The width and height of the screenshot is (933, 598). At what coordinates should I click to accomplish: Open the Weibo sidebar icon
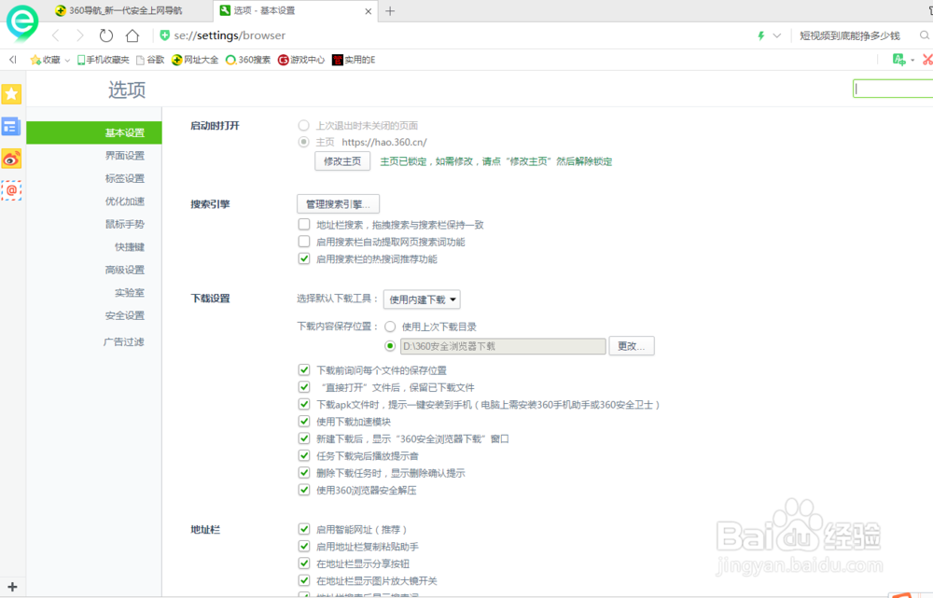tap(11, 159)
